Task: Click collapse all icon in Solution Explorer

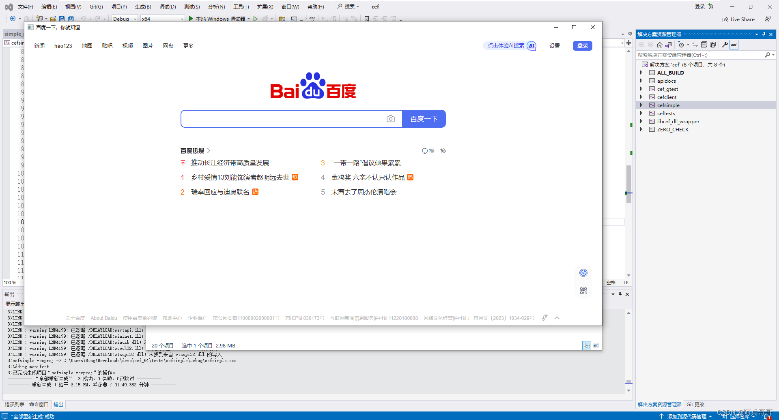Action: click(x=704, y=45)
